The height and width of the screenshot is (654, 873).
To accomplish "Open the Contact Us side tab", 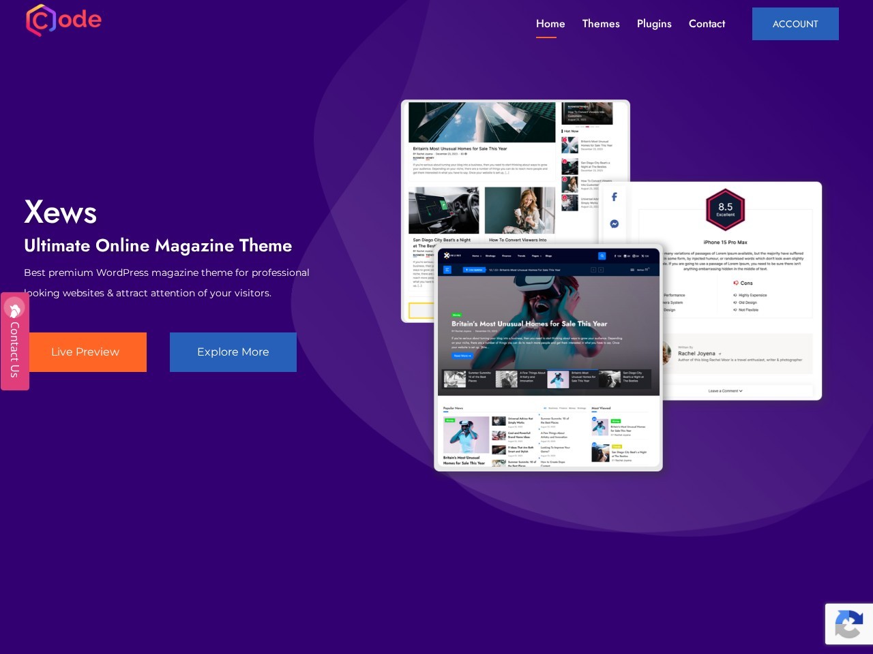I will 14,341.
